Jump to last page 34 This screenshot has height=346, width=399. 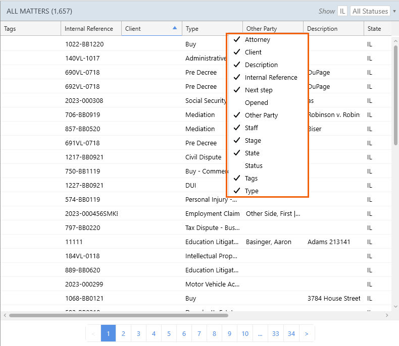(291, 333)
